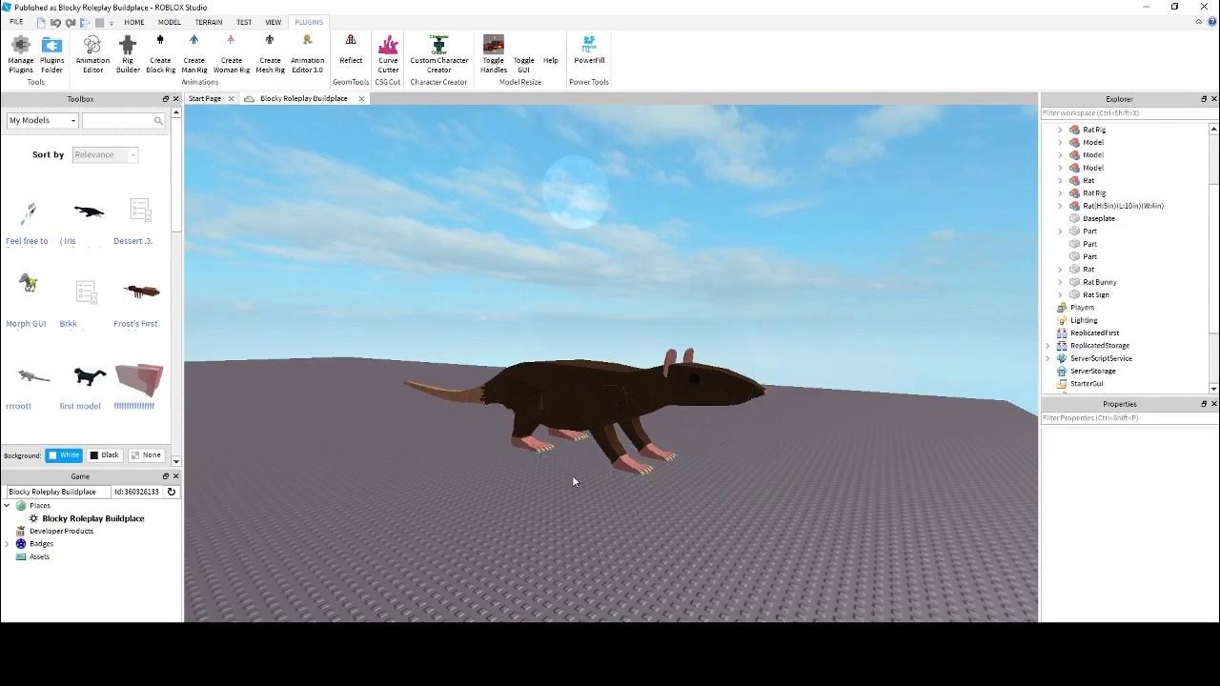This screenshot has width=1220, height=686.
Task: Undock the Toolbox panel with float icon
Action: click(166, 99)
